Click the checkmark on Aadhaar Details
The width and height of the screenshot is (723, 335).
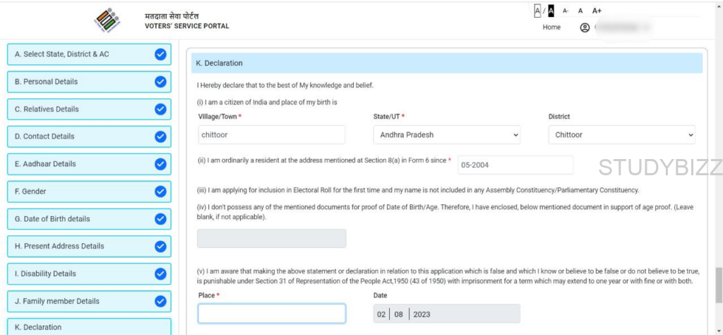click(160, 164)
